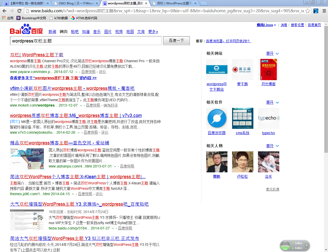Focus the Baidu search input box
This screenshot has height=252, width=328.
86,41
